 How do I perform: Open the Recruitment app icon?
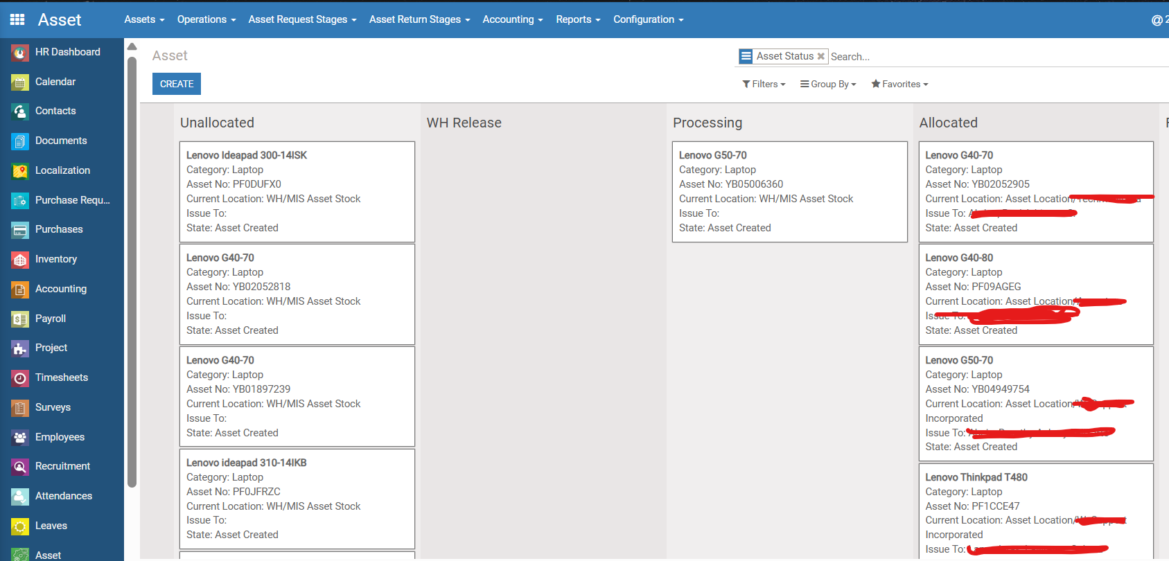pyautogui.click(x=20, y=467)
